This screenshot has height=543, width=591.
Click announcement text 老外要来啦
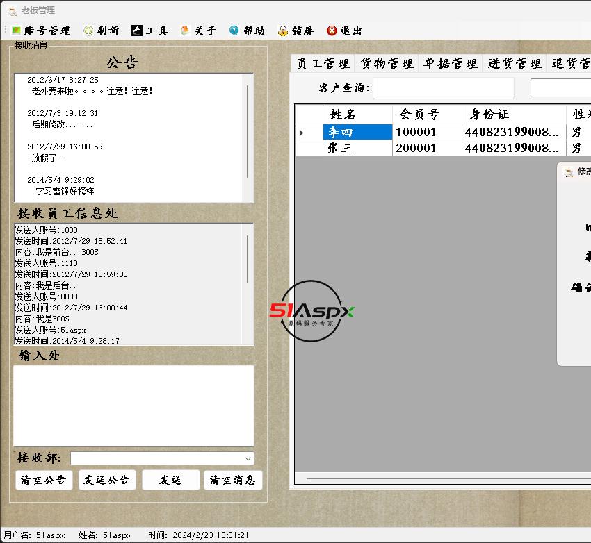92,91
